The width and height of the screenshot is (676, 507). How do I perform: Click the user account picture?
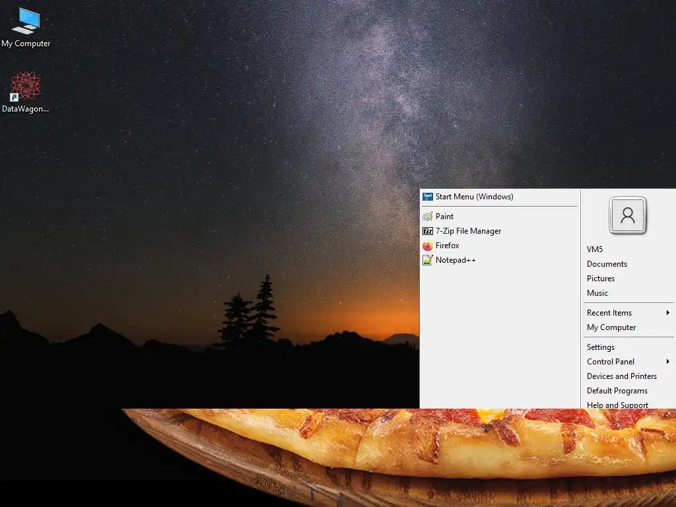point(628,215)
